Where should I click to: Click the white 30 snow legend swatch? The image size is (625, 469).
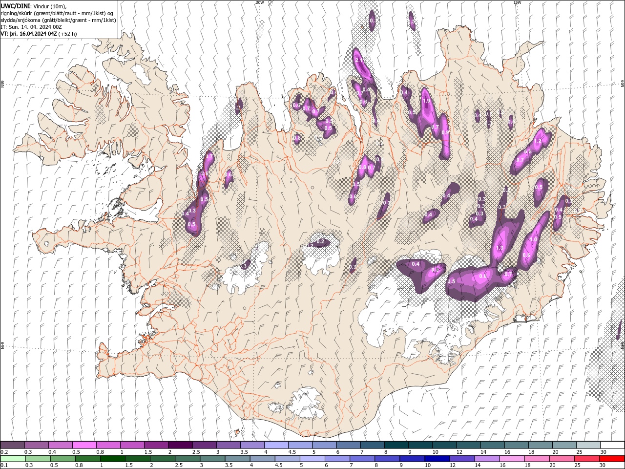point(612,445)
